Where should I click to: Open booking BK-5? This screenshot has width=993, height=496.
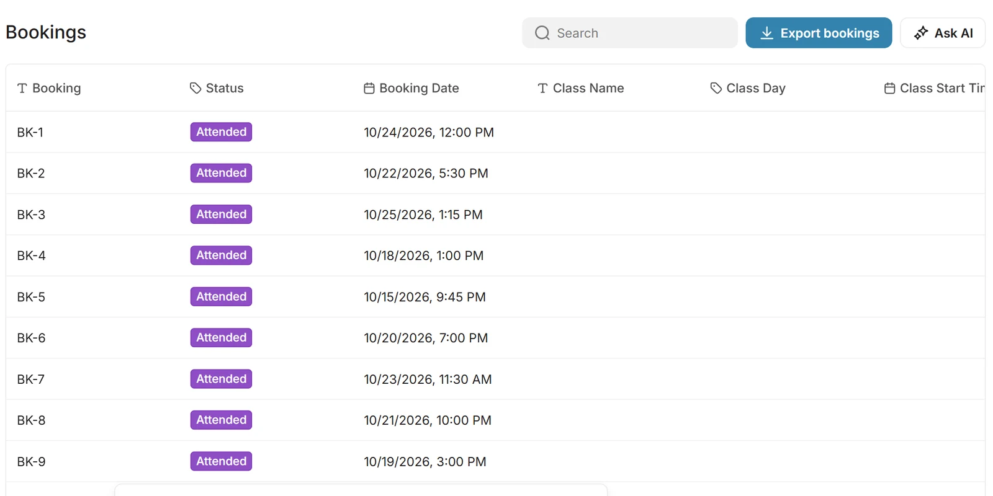click(31, 297)
